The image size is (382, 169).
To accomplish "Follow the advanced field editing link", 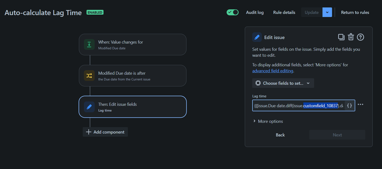I will [273, 71].
